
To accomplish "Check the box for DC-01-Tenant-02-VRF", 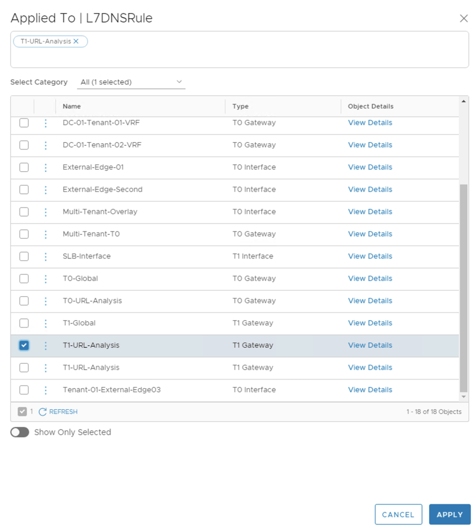I will pos(24,145).
